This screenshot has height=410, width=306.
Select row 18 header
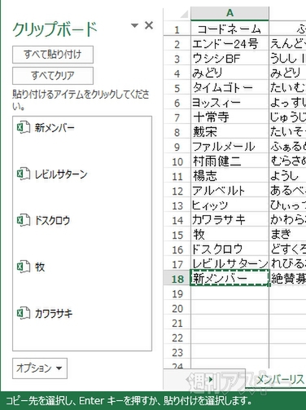[x=177, y=279]
